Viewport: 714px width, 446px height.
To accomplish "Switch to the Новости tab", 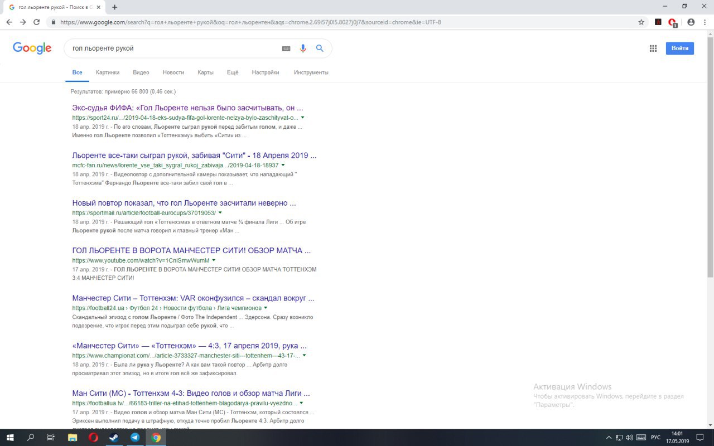I will click(173, 72).
